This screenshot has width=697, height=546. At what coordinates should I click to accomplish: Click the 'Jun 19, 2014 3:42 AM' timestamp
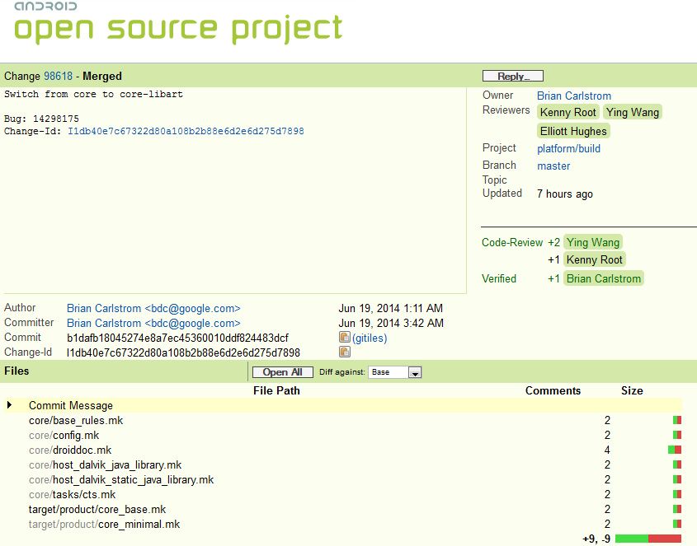coord(391,323)
